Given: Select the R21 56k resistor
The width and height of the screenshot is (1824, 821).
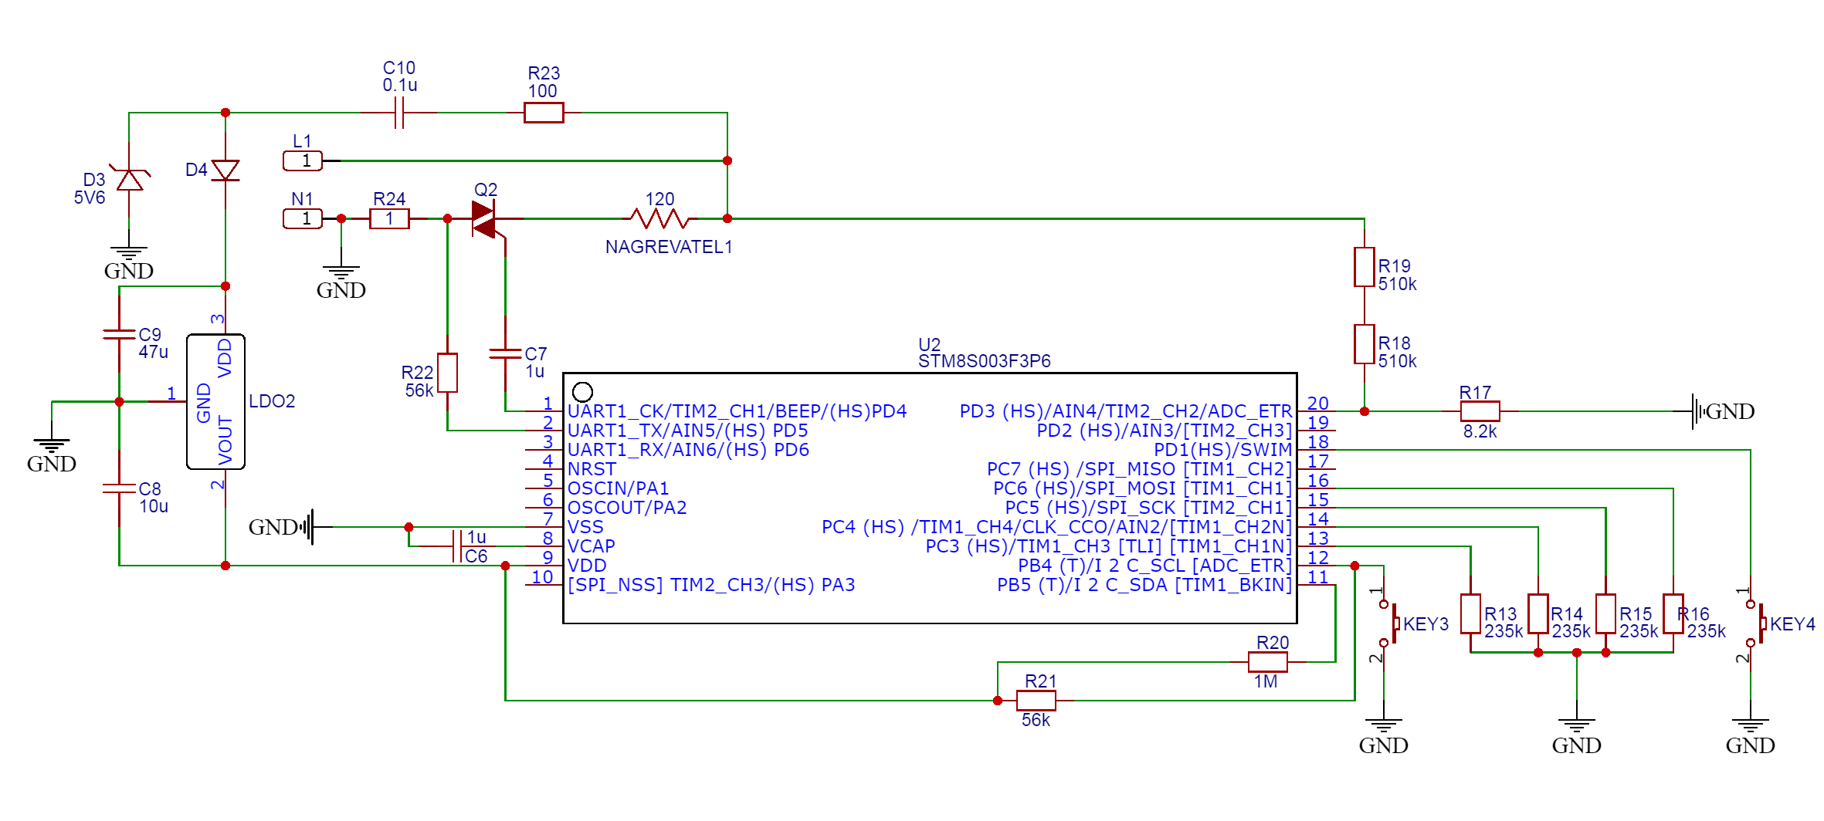Looking at the screenshot, I should point(1036,701).
